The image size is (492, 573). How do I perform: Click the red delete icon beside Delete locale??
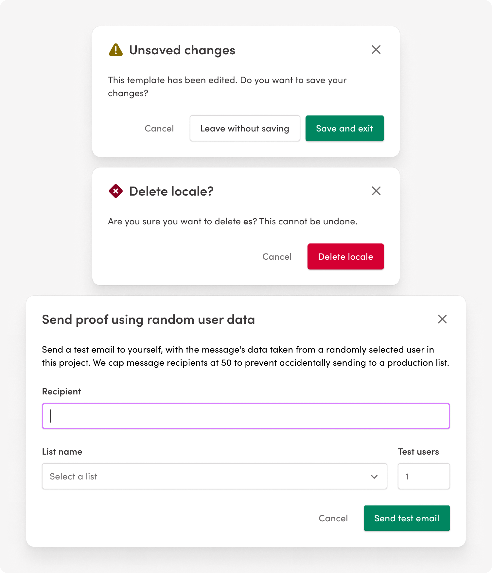[x=115, y=191]
